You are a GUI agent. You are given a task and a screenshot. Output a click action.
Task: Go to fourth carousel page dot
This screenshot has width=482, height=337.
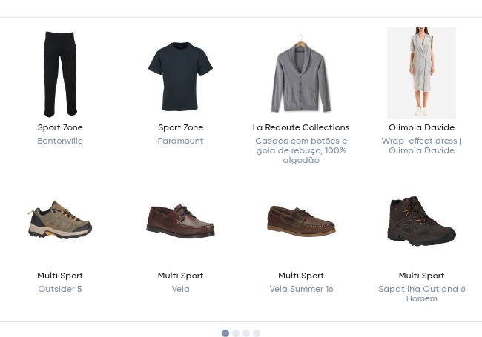pyautogui.click(x=257, y=333)
